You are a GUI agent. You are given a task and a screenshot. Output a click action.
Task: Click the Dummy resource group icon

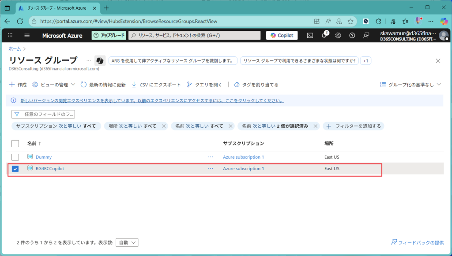(30, 157)
